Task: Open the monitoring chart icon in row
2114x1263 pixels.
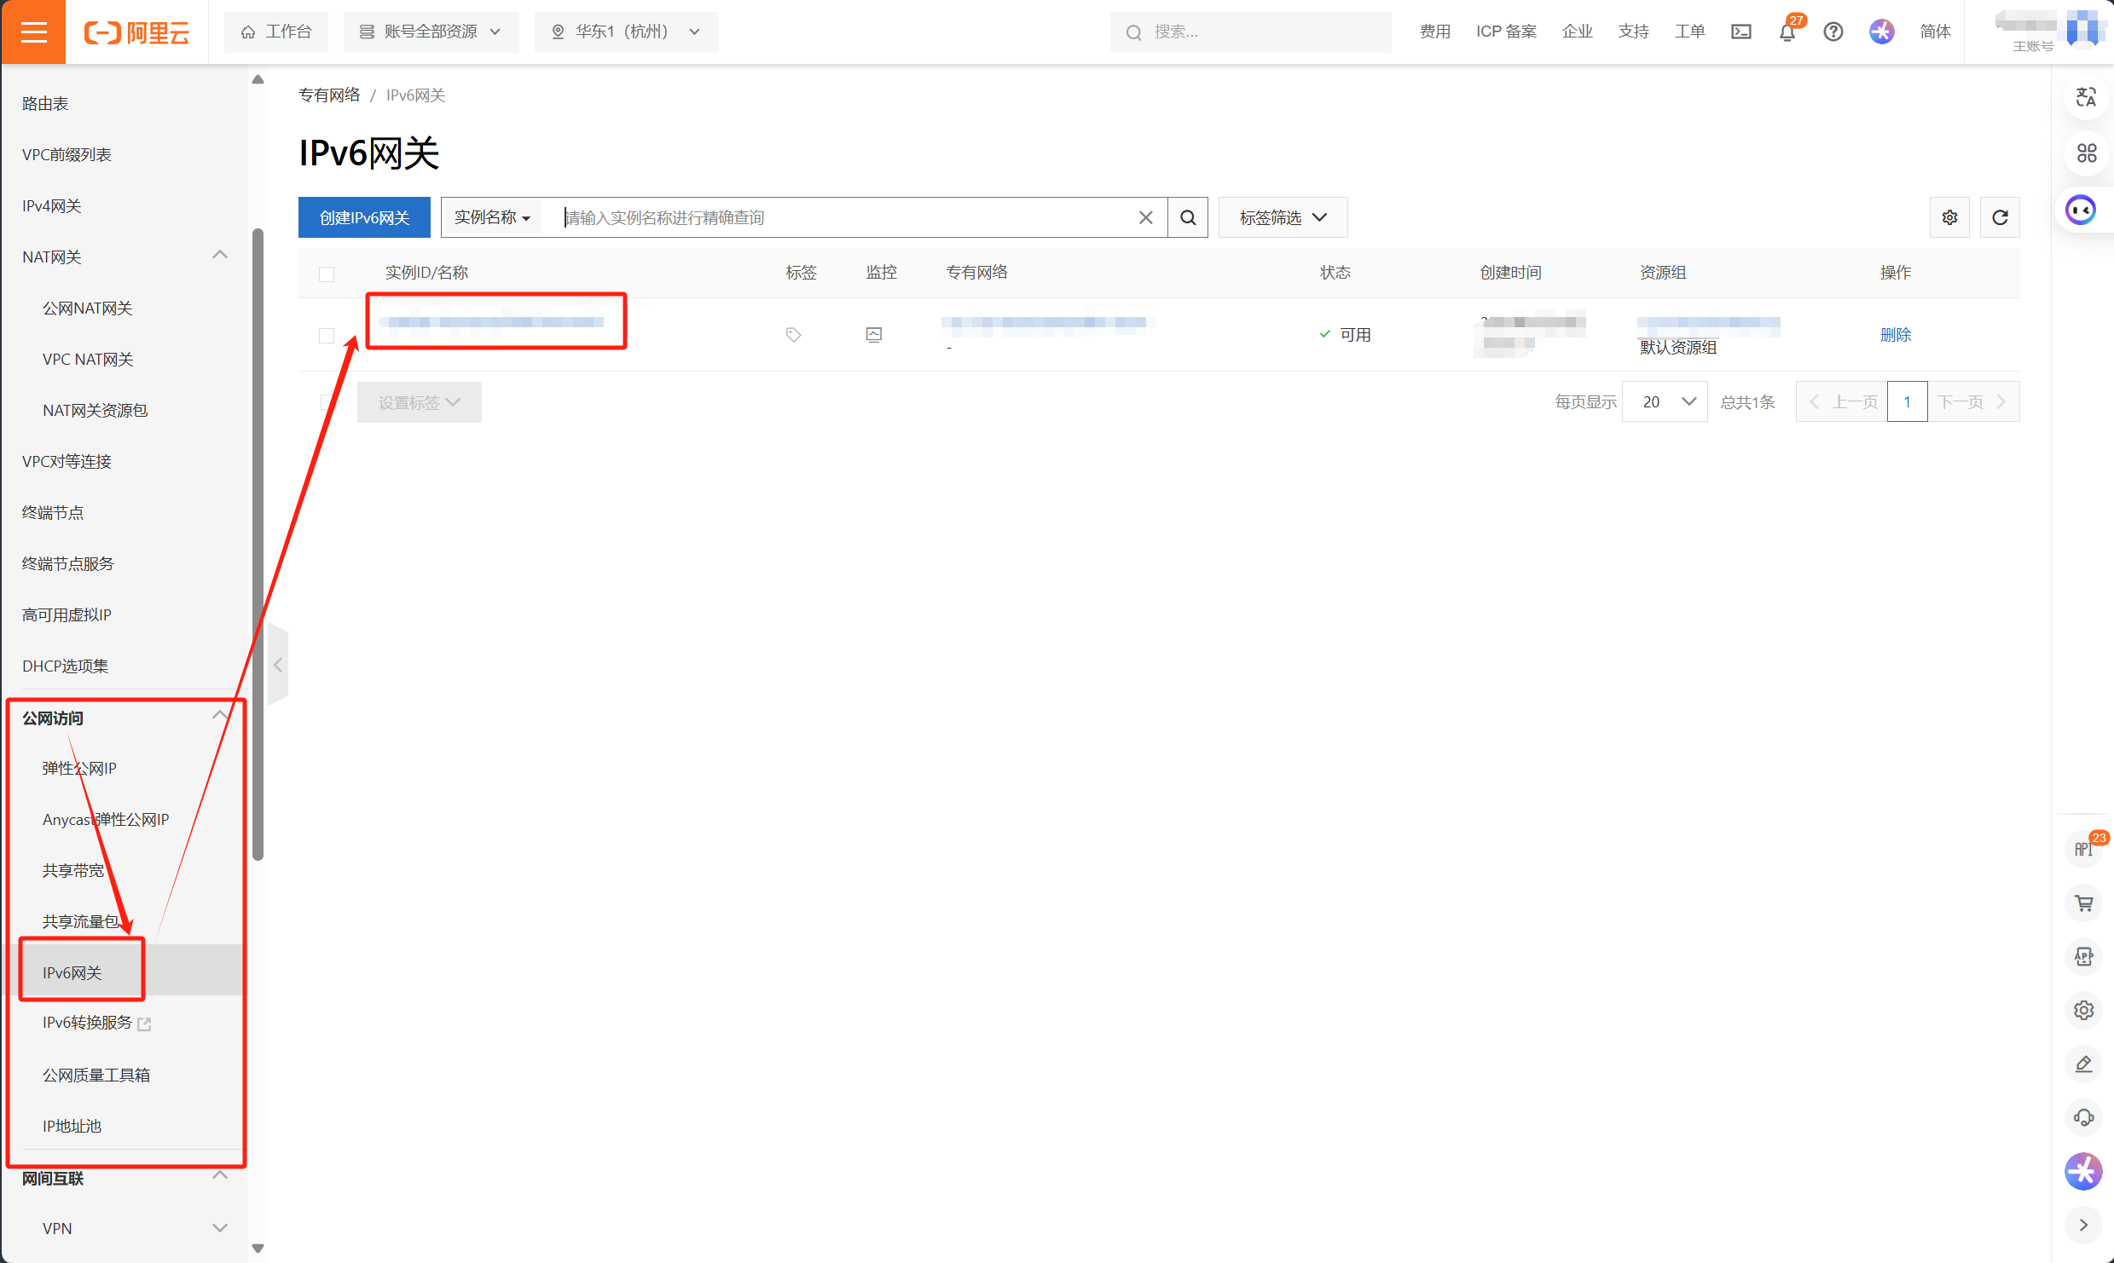Action: [873, 335]
